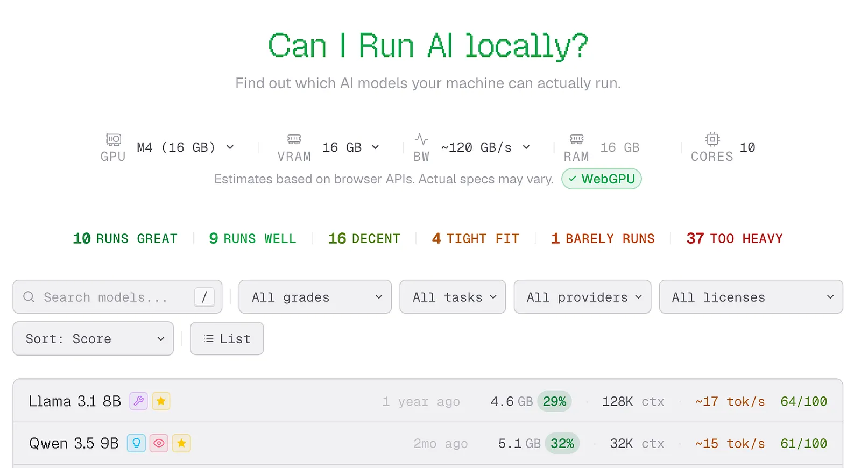This screenshot has height=468, width=861.
Task: Open the Sort: Score dropdown
Action: 93,339
